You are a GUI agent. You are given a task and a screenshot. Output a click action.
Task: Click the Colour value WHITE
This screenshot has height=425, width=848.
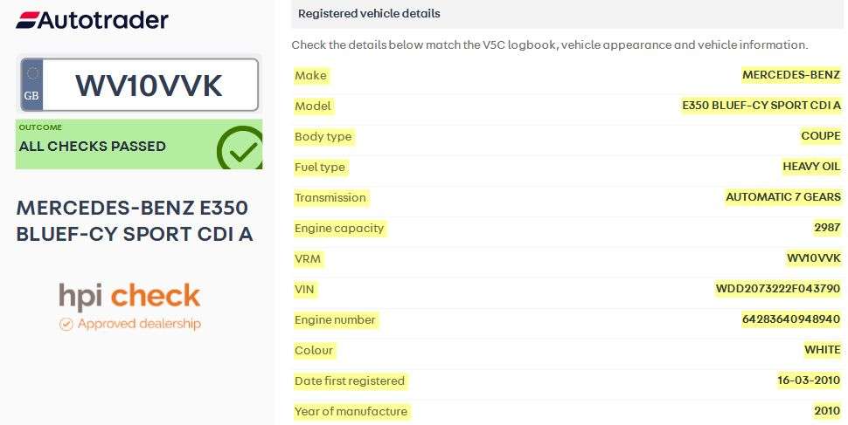coord(822,350)
